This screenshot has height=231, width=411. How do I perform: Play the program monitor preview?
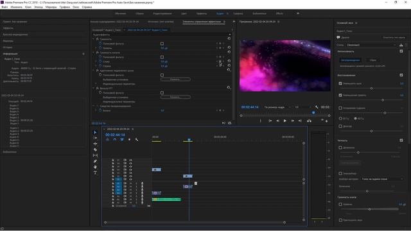coord(285,121)
